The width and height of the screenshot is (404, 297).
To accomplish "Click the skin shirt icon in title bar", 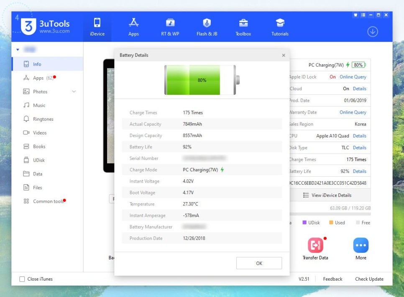I will tap(355, 15).
